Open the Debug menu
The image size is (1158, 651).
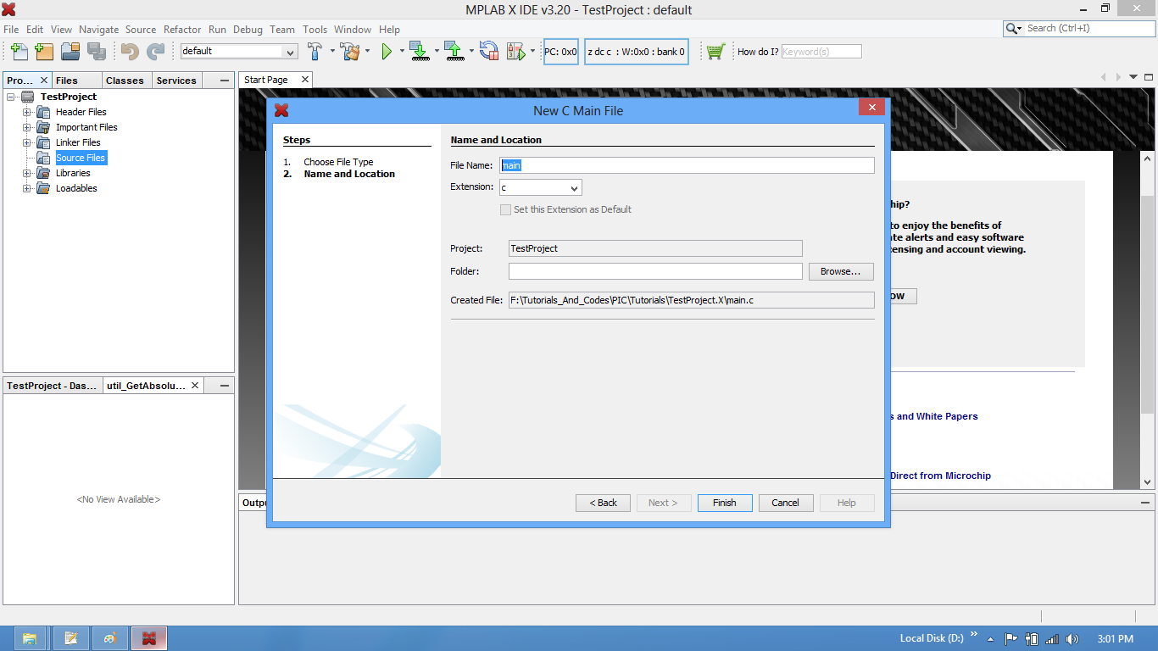[248, 29]
